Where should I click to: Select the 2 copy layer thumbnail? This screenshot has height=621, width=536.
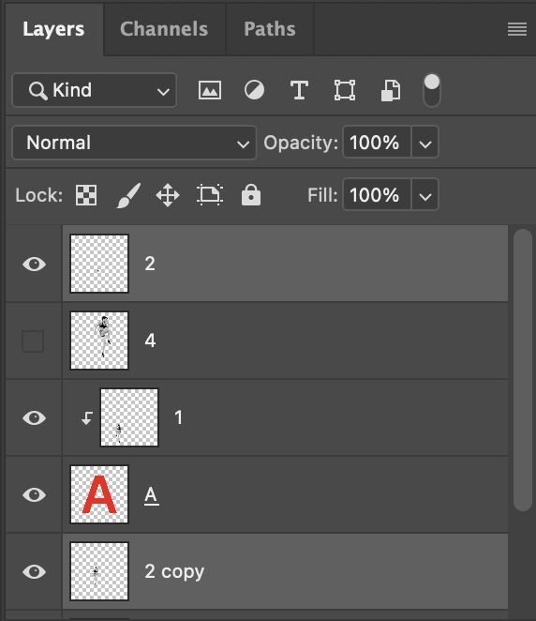point(99,571)
